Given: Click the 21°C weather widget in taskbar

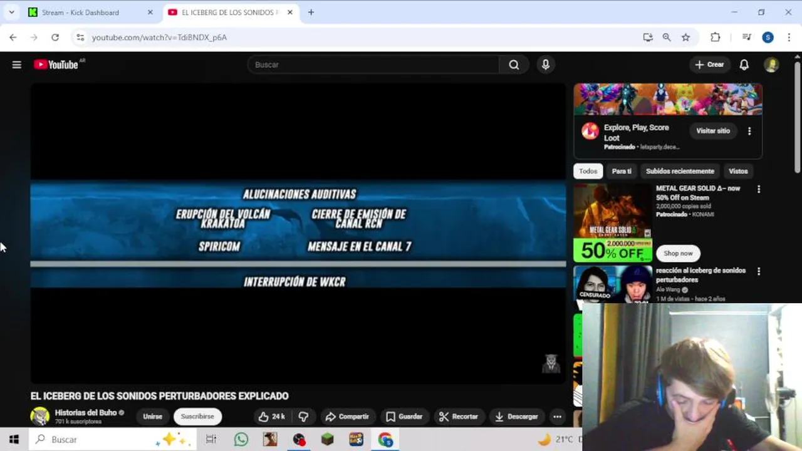Looking at the screenshot, I should [x=558, y=440].
